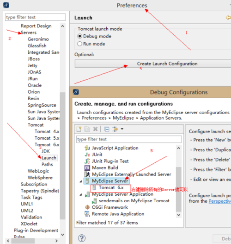Select Orion server entry
This screenshot has height=244, width=231.
click(x=34, y=92)
